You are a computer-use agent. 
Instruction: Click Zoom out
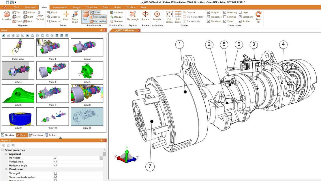(54, 21)
